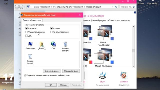
Task: Click blue color swatch of MetroX 2 Addressbar
Action: coord(112,62)
